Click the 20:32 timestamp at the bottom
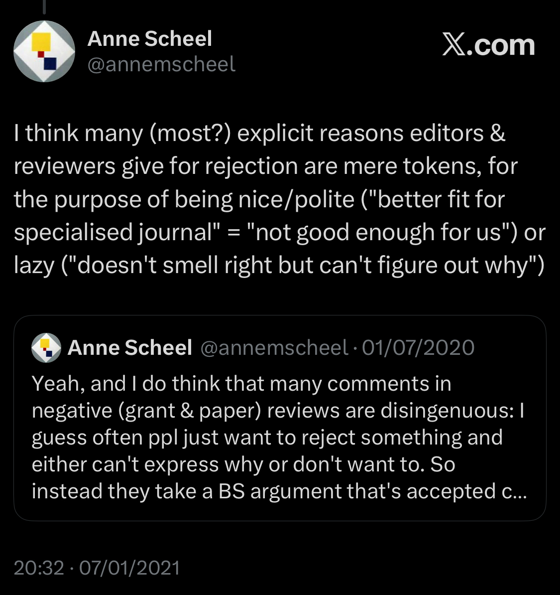560x595 pixels. (x=39, y=568)
